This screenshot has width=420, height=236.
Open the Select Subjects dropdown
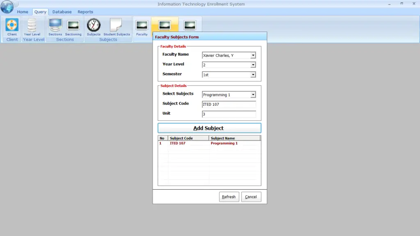tap(254, 95)
